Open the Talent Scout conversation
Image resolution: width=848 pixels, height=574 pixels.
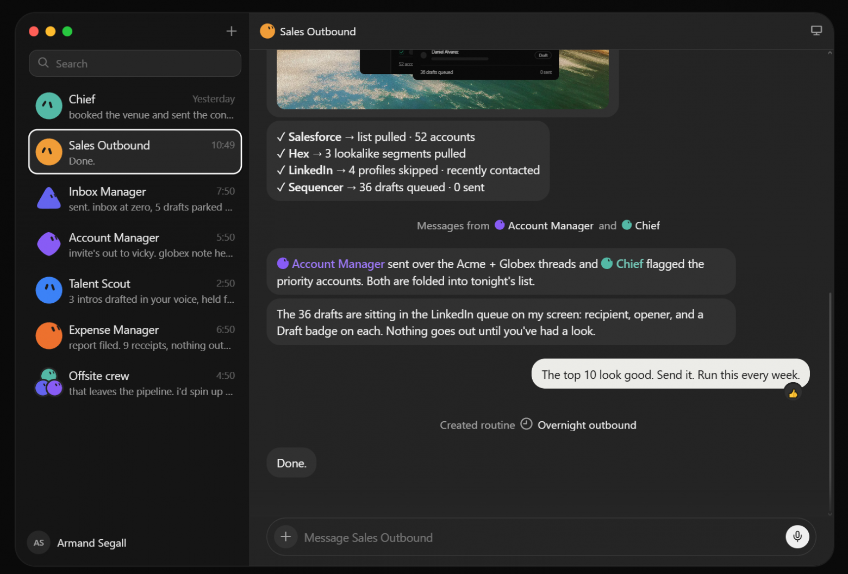(135, 291)
